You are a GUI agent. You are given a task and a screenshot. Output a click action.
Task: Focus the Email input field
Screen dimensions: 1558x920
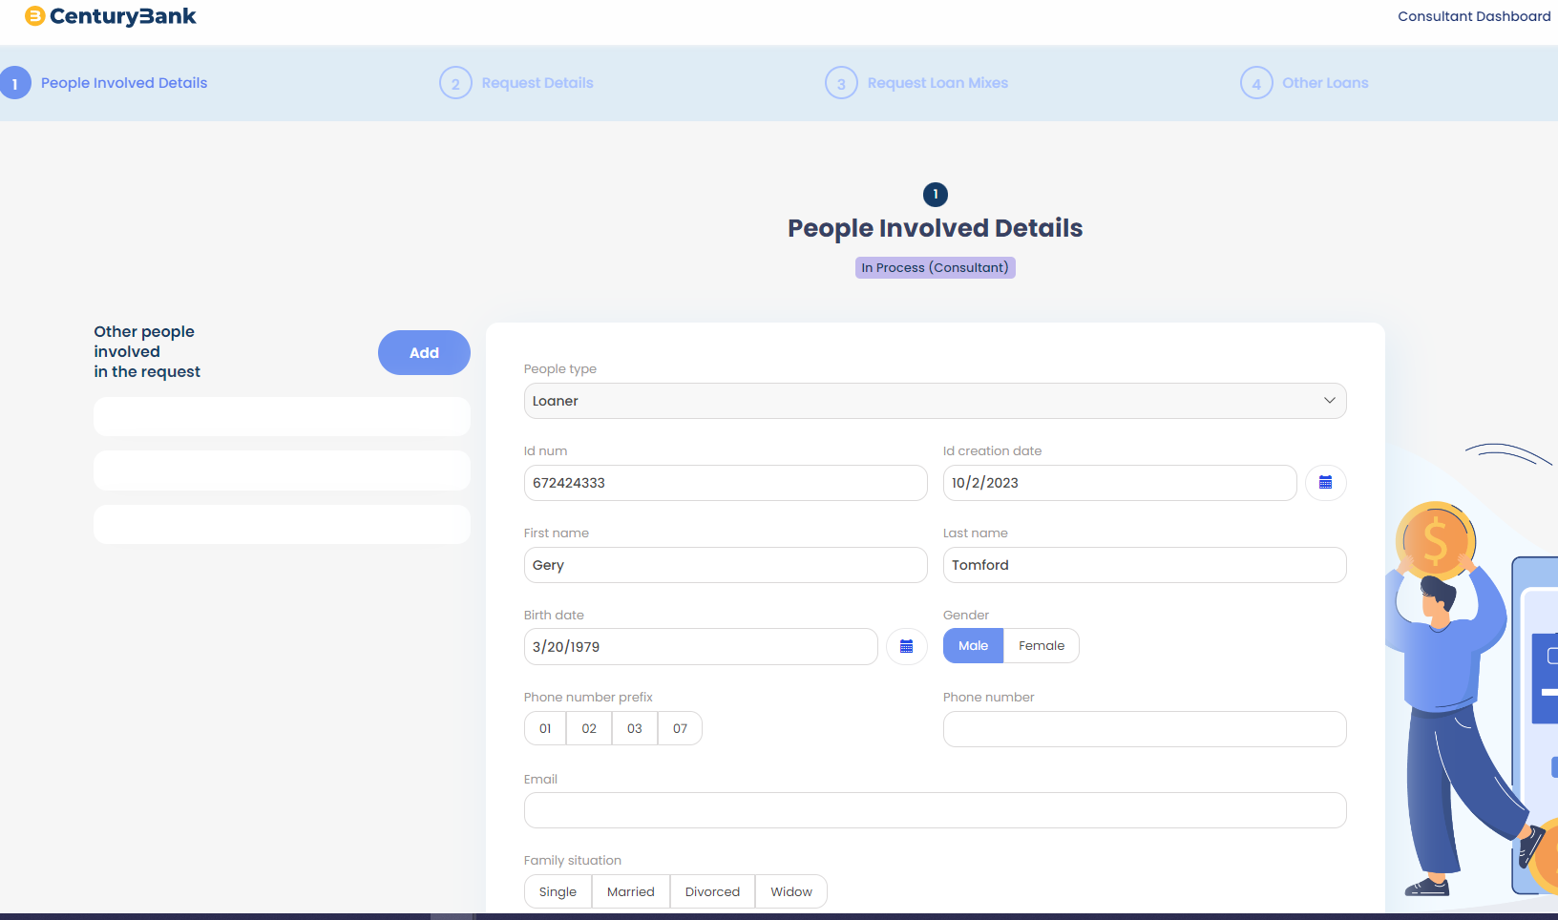coord(935,810)
